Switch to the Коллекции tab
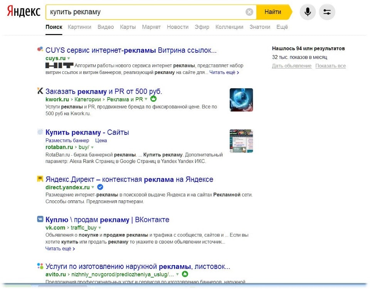This screenshot has width=370, height=289. coord(229,27)
